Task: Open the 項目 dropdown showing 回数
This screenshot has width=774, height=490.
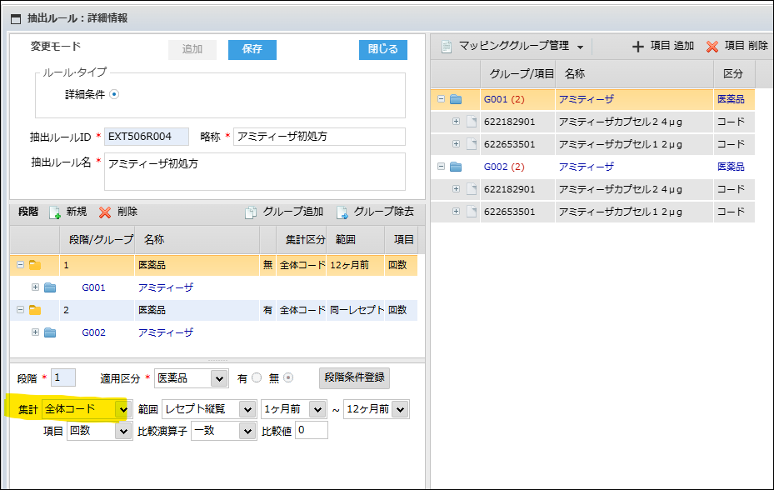Action: pyautogui.click(x=123, y=431)
